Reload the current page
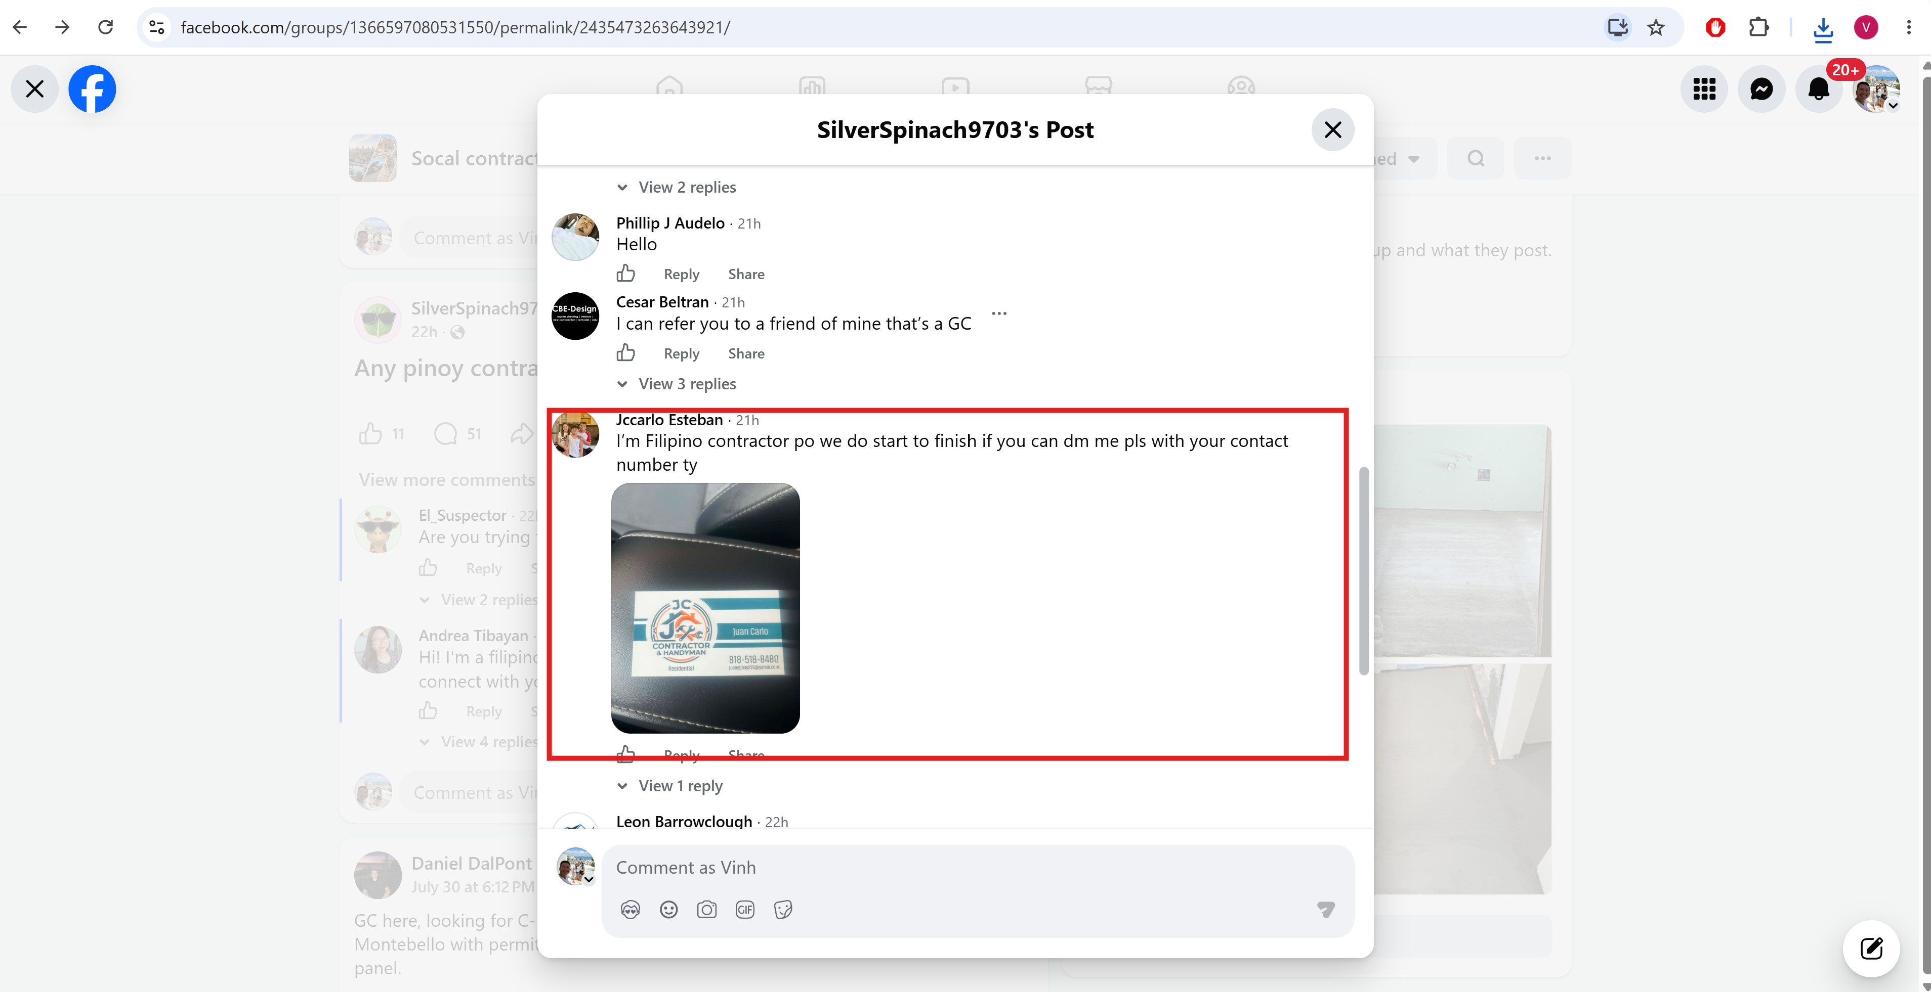This screenshot has height=992, width=1931. click(x=106, y=28)
